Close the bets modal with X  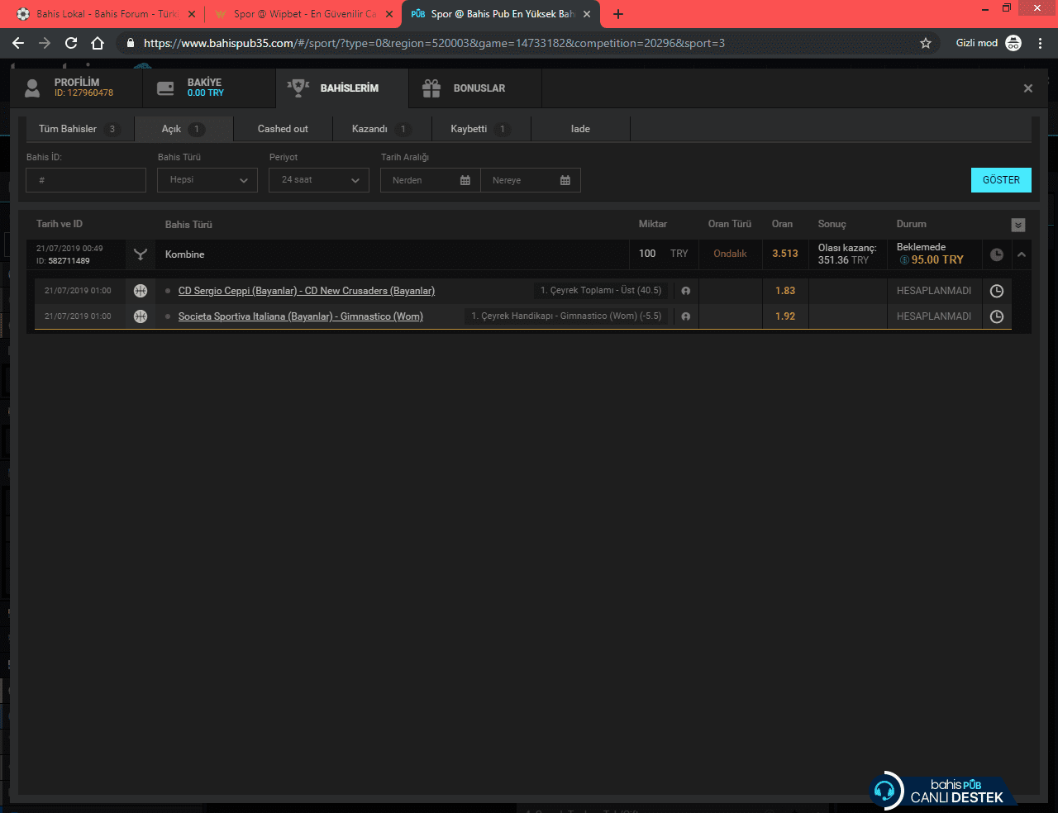tap(1028, 88)
